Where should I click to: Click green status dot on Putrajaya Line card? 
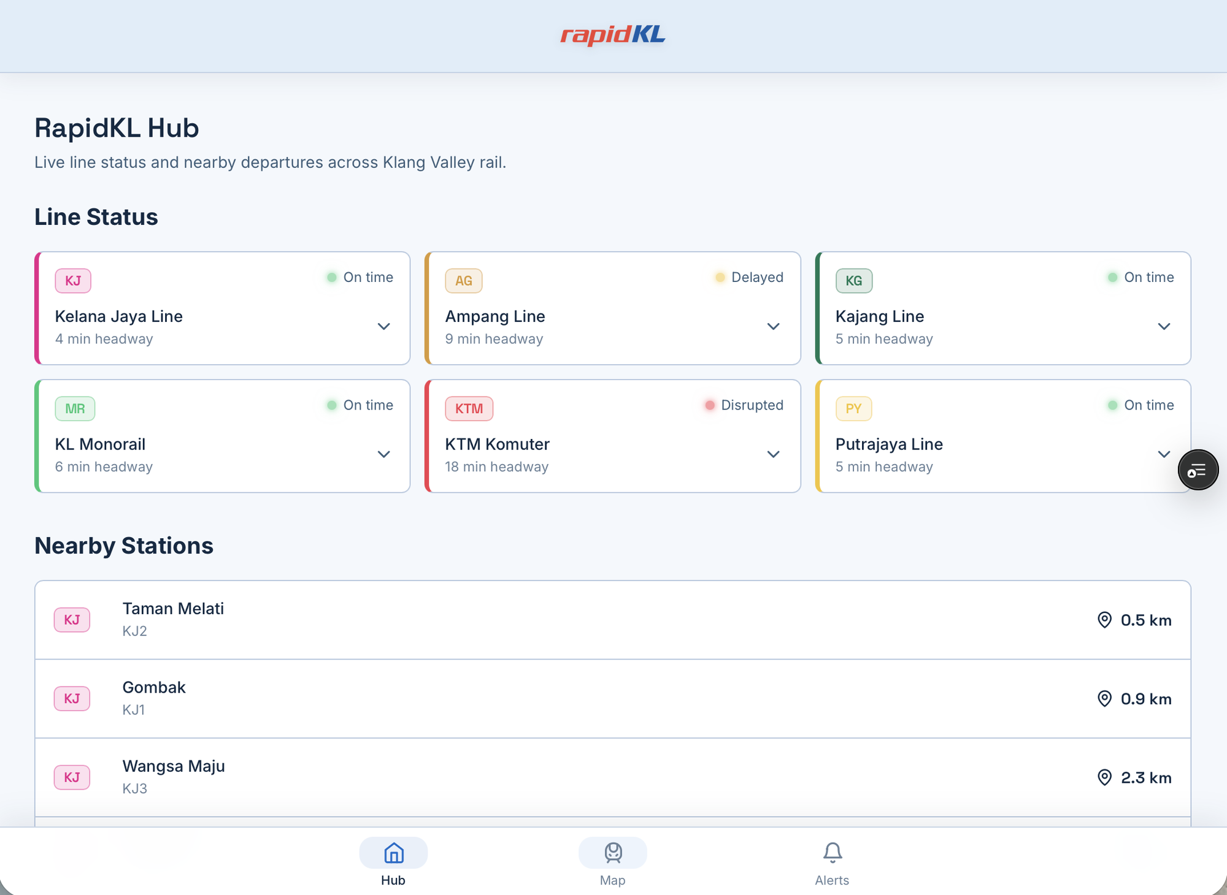click(1113, 405)
